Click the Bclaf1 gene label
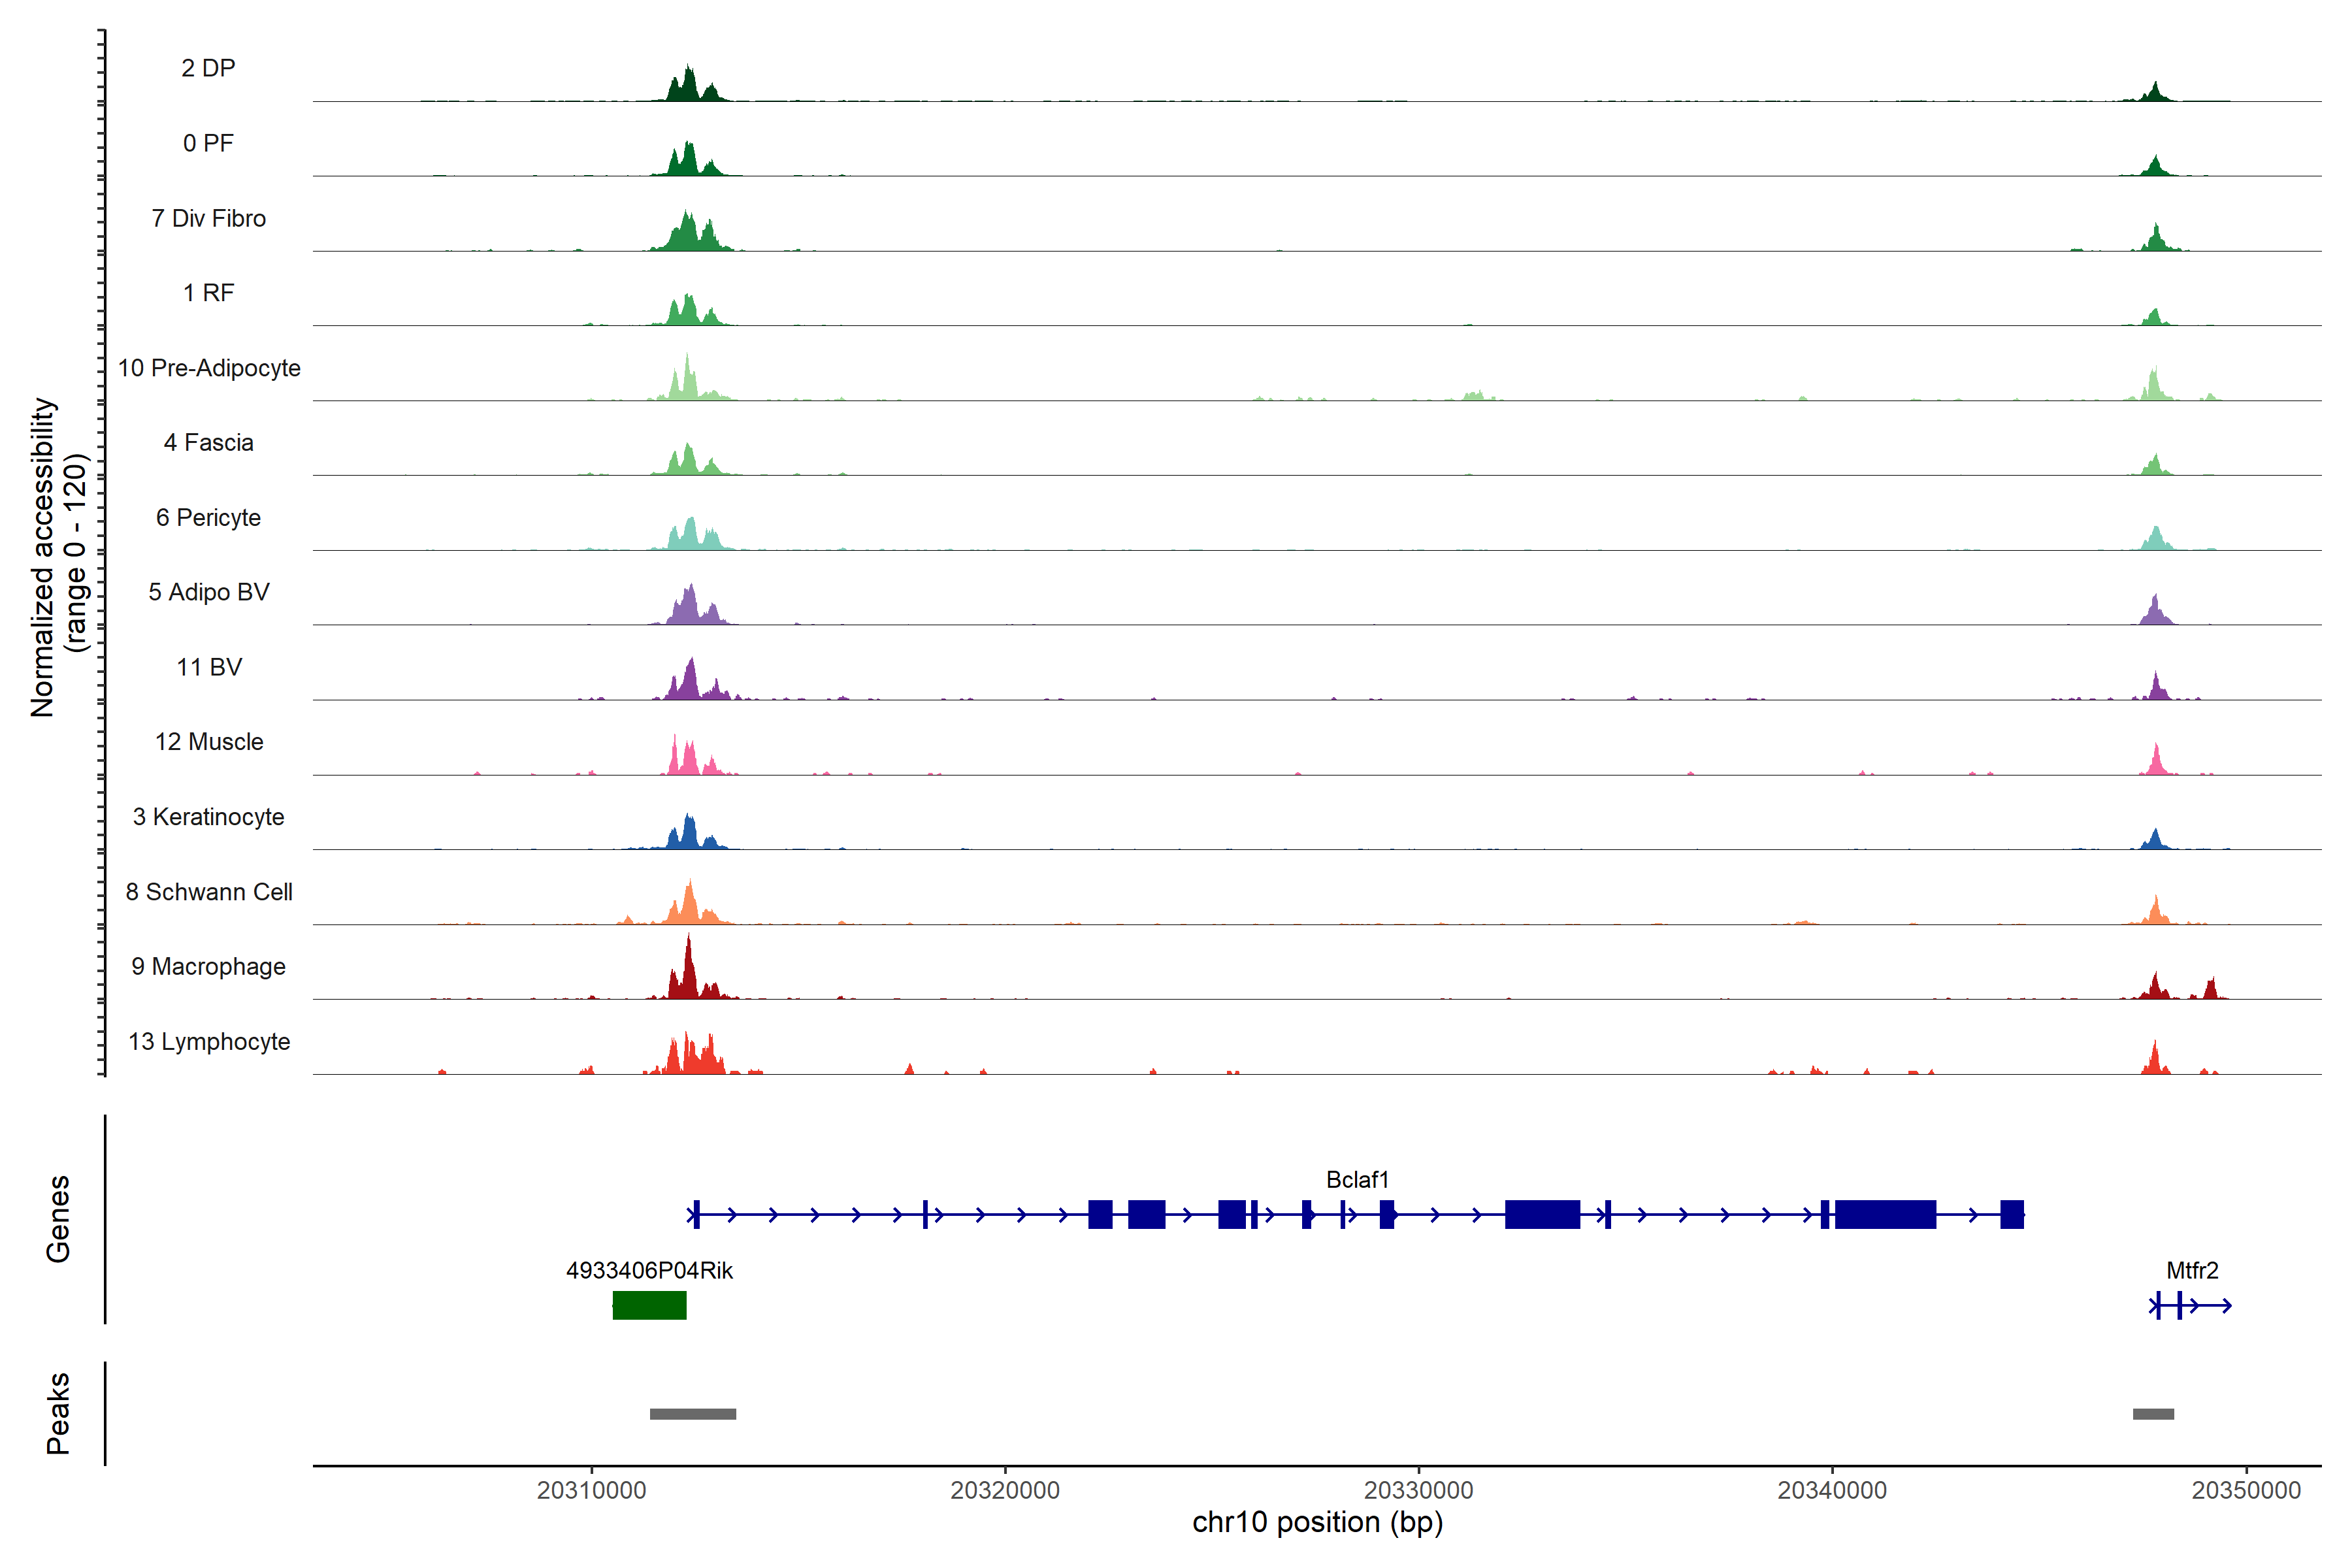 tap(1357, 1180)
